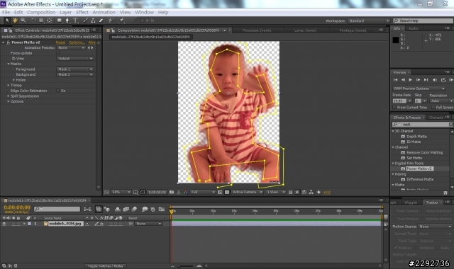The height and width of the screenshot is (269, 454).
Task: Open the Active Camera dropdown
Action: point(247,192)
